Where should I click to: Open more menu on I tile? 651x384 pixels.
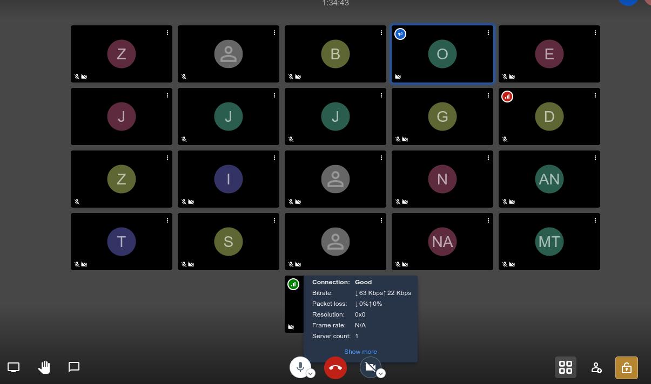tap(274, 158)
